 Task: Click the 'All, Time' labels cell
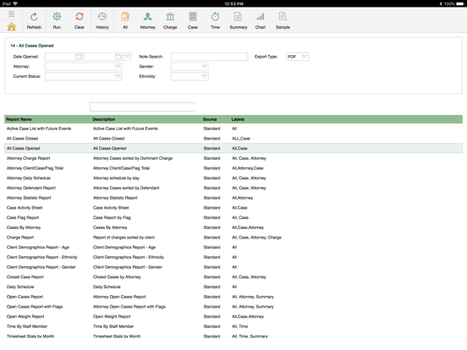point(239,326)
